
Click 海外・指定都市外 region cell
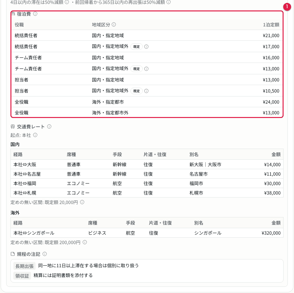pyautogui.click(x=110, y=113)
